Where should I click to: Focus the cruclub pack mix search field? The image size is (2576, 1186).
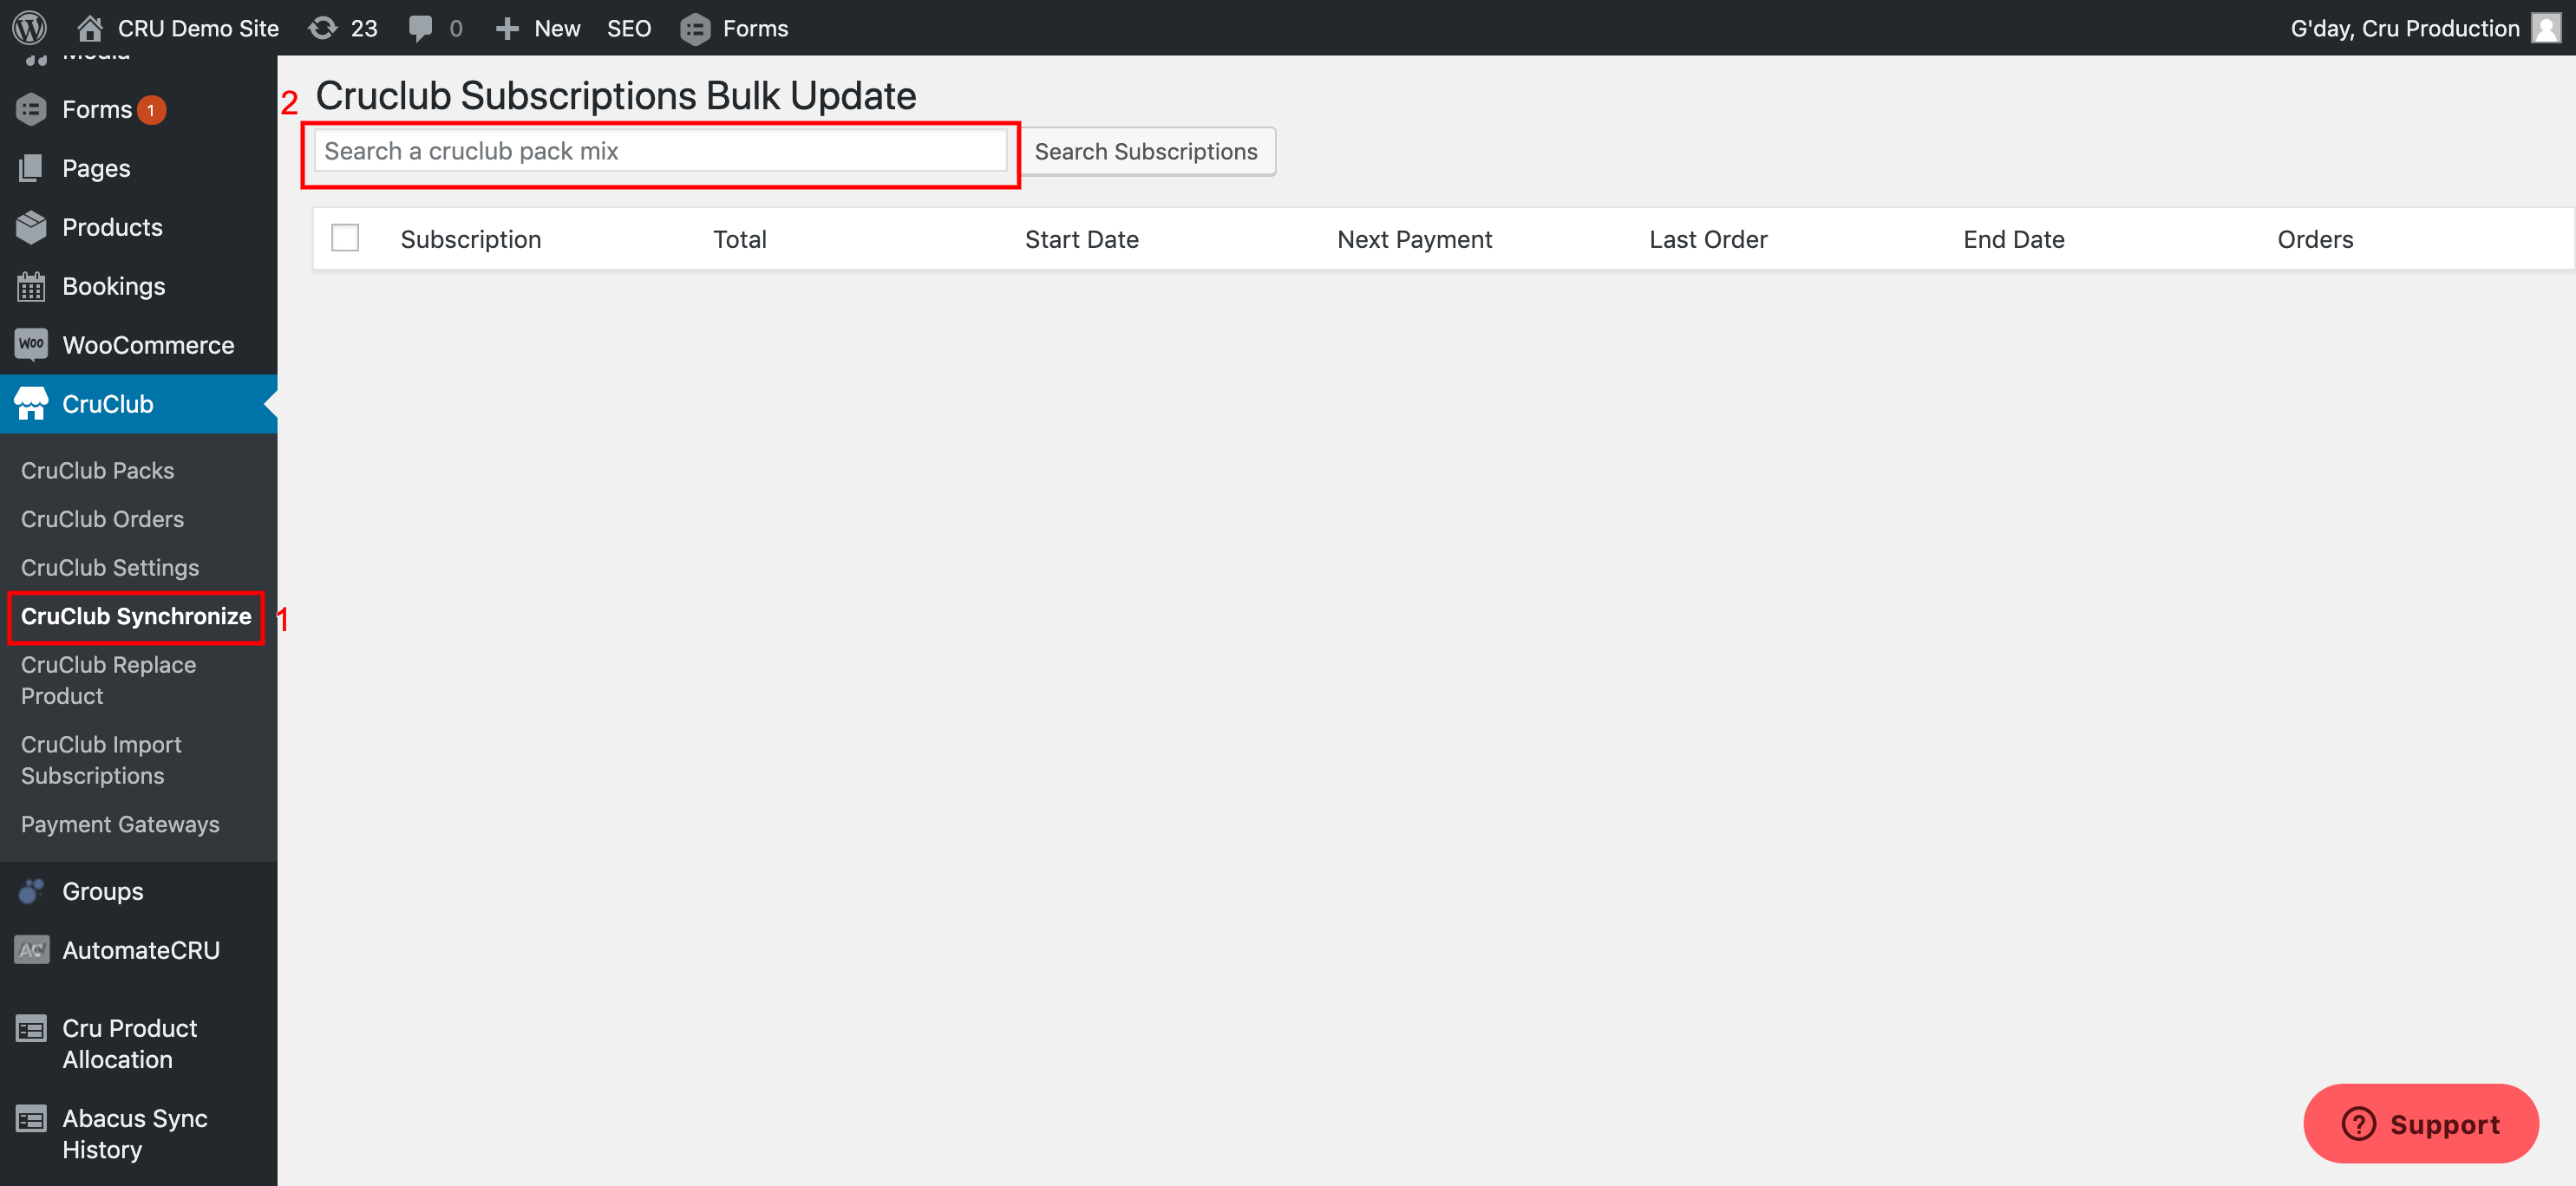coord(660,151)
